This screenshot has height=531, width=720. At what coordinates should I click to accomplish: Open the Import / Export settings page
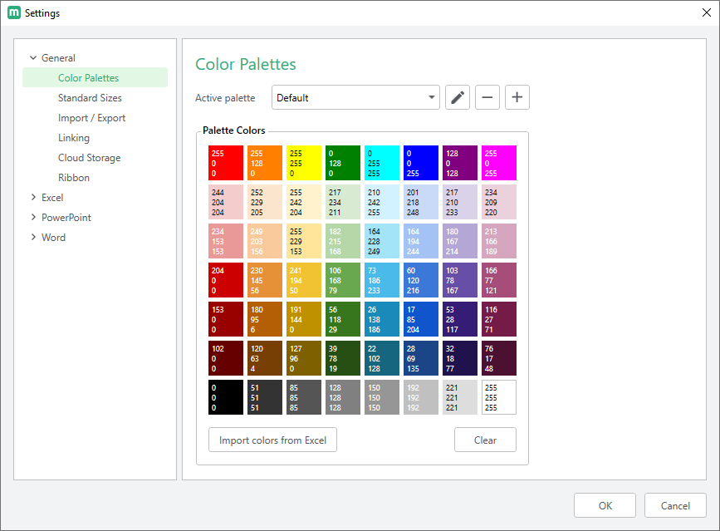(91, 117)
